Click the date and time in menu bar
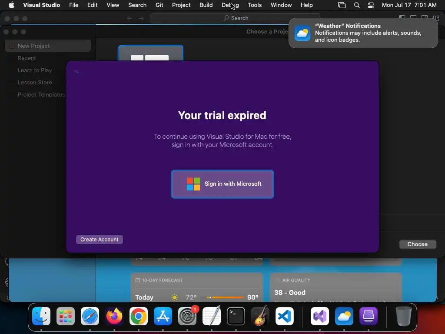This screenshot has height=334, width=445. click(409, 5)
